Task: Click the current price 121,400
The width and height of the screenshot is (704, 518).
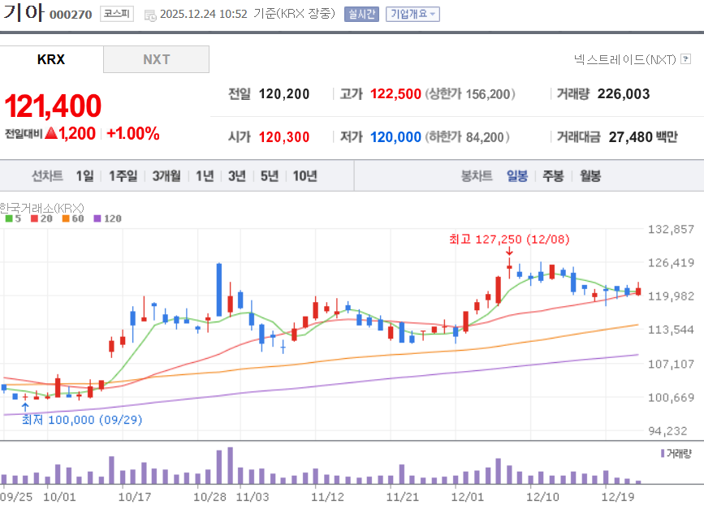Action: (53, 106)
